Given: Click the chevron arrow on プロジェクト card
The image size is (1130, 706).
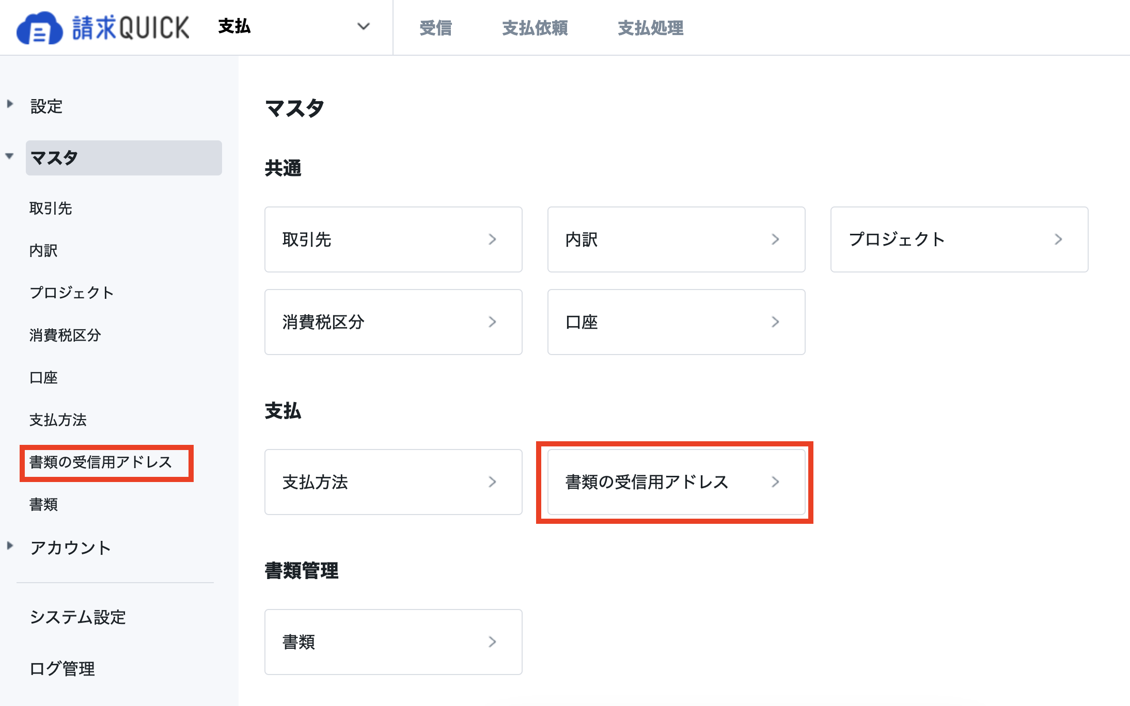Looking at the screenshot, I should 1058,239.
